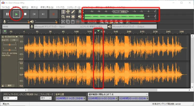The width and height of the screenshot is (194, 106).
Task: Open 選択範囲の開始点と終了点 dropdown
Action: click(118, 94)
